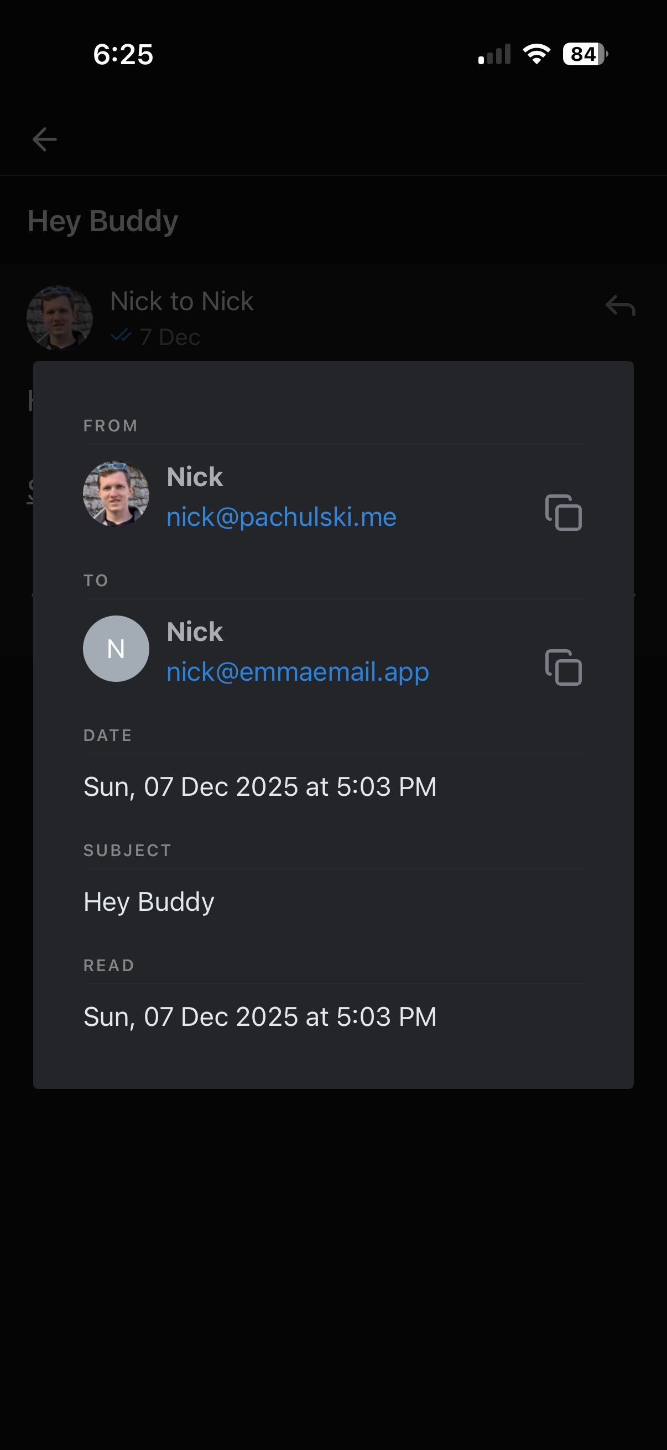The width and height of the screenshot is (667, 1450).
Task: Tap the blue read-receipt double check icon
Action: [121, 336]
